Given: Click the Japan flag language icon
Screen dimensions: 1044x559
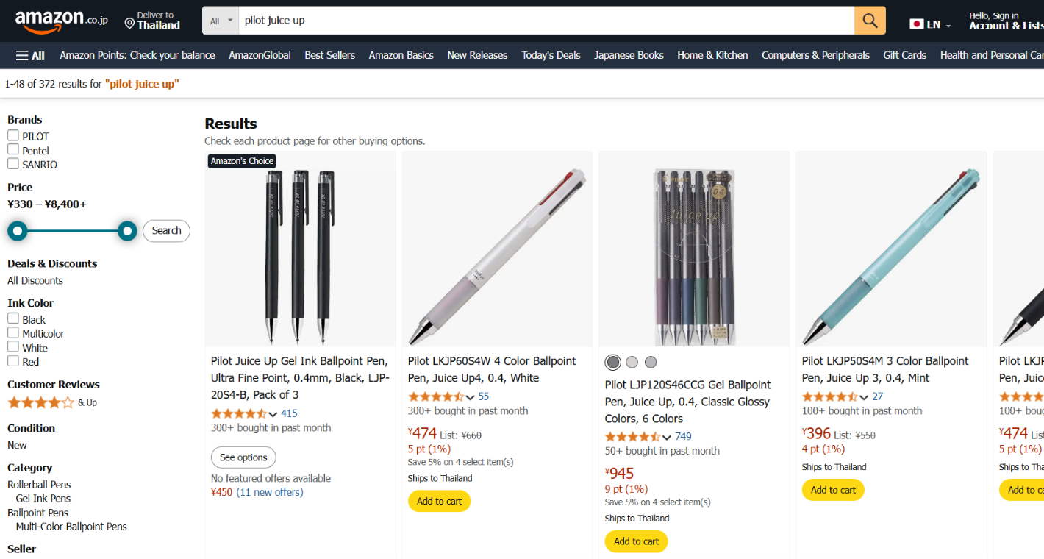Looking at the screenshot, I should coord(916,24).
